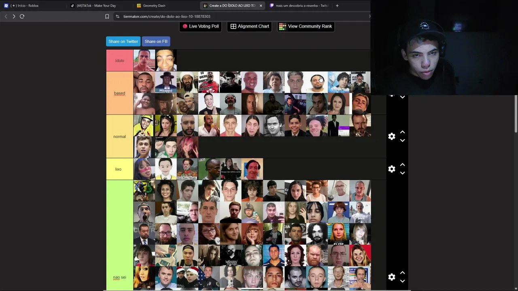The width and height of the screenshot is (518, 291).
Task: Pick the cartoon boy thumbnail in lixo tier
Action: (166, 169)
